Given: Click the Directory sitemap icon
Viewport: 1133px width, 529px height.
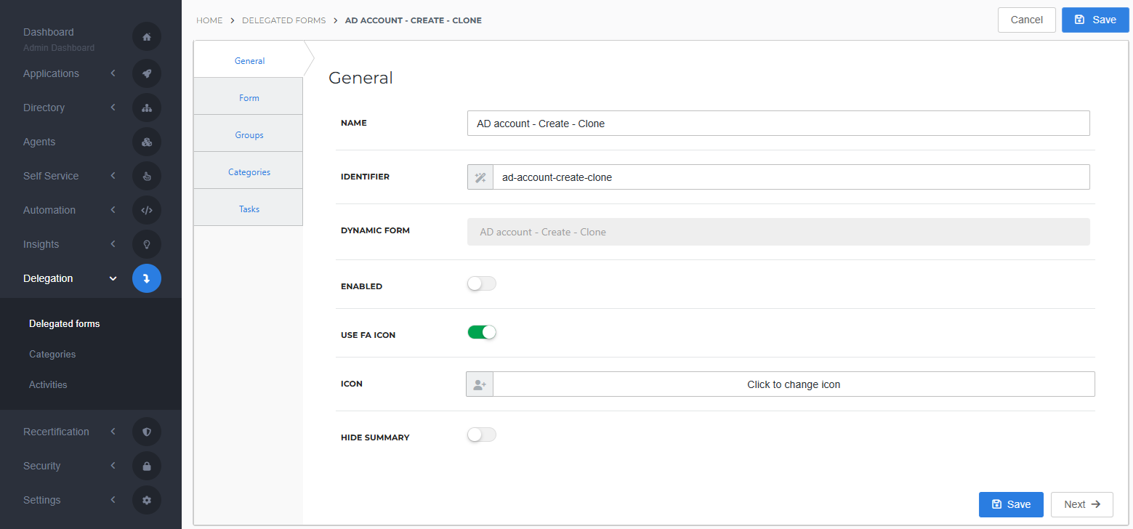Looking at the screenshot, I should 147,108.
